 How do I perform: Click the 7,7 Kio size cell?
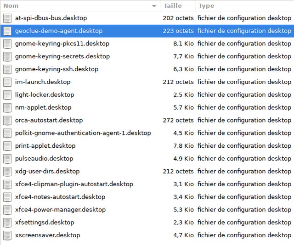pyautogui.click(x=183, y=56)
